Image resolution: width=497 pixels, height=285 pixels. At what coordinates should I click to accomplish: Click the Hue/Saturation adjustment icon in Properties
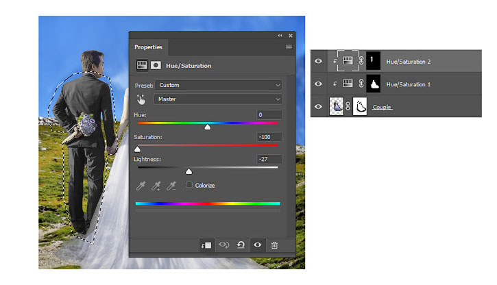[x=142, y=65]
